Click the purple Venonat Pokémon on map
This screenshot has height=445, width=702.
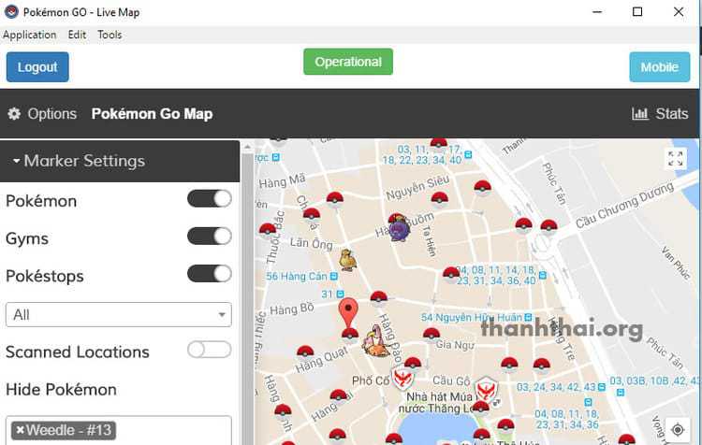(399, 227)
